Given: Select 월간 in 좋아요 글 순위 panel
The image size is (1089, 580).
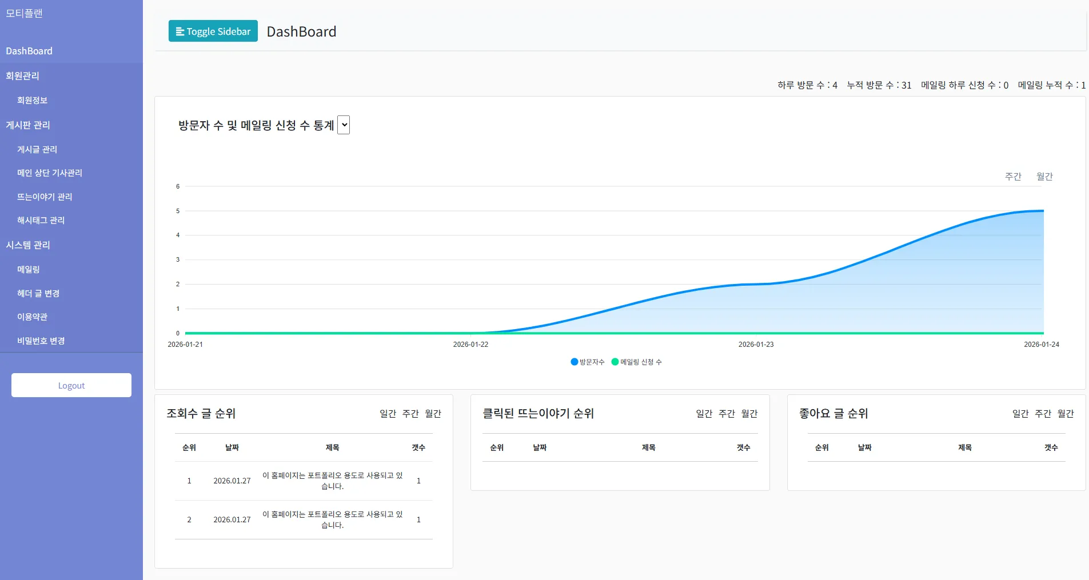Looking at the screenshot, I should tap(1065, 413).
